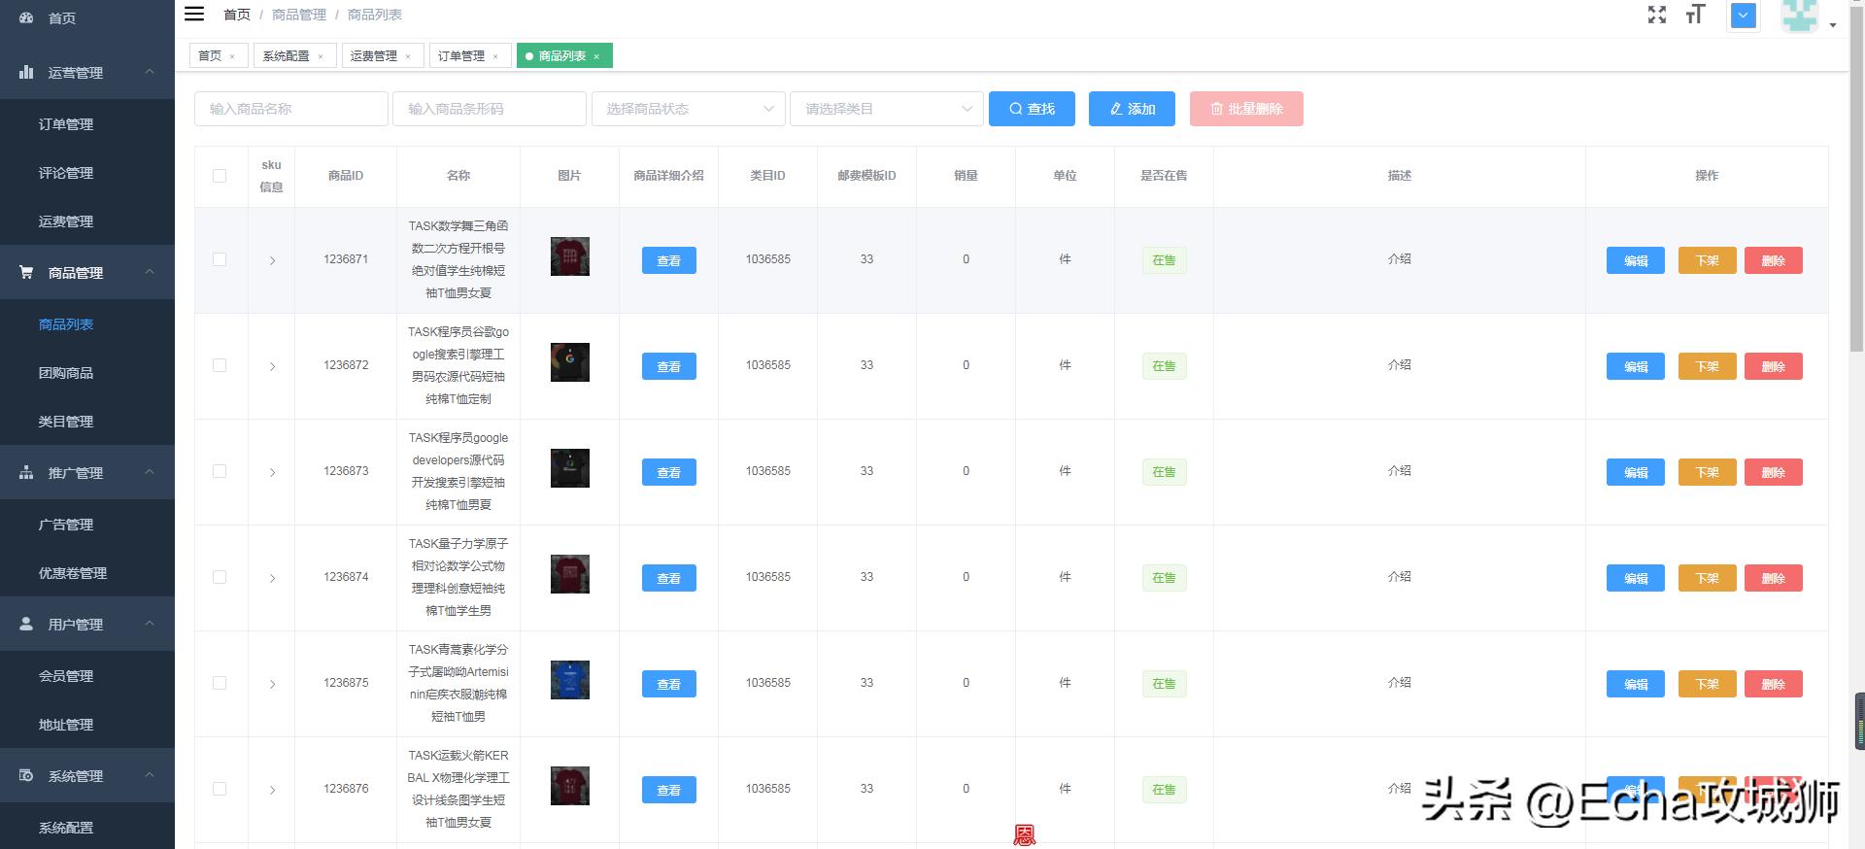The width and height of the screenshot is (1865, 849).
Task: Expand sku info for product 1236872
Action: point(272,366)
